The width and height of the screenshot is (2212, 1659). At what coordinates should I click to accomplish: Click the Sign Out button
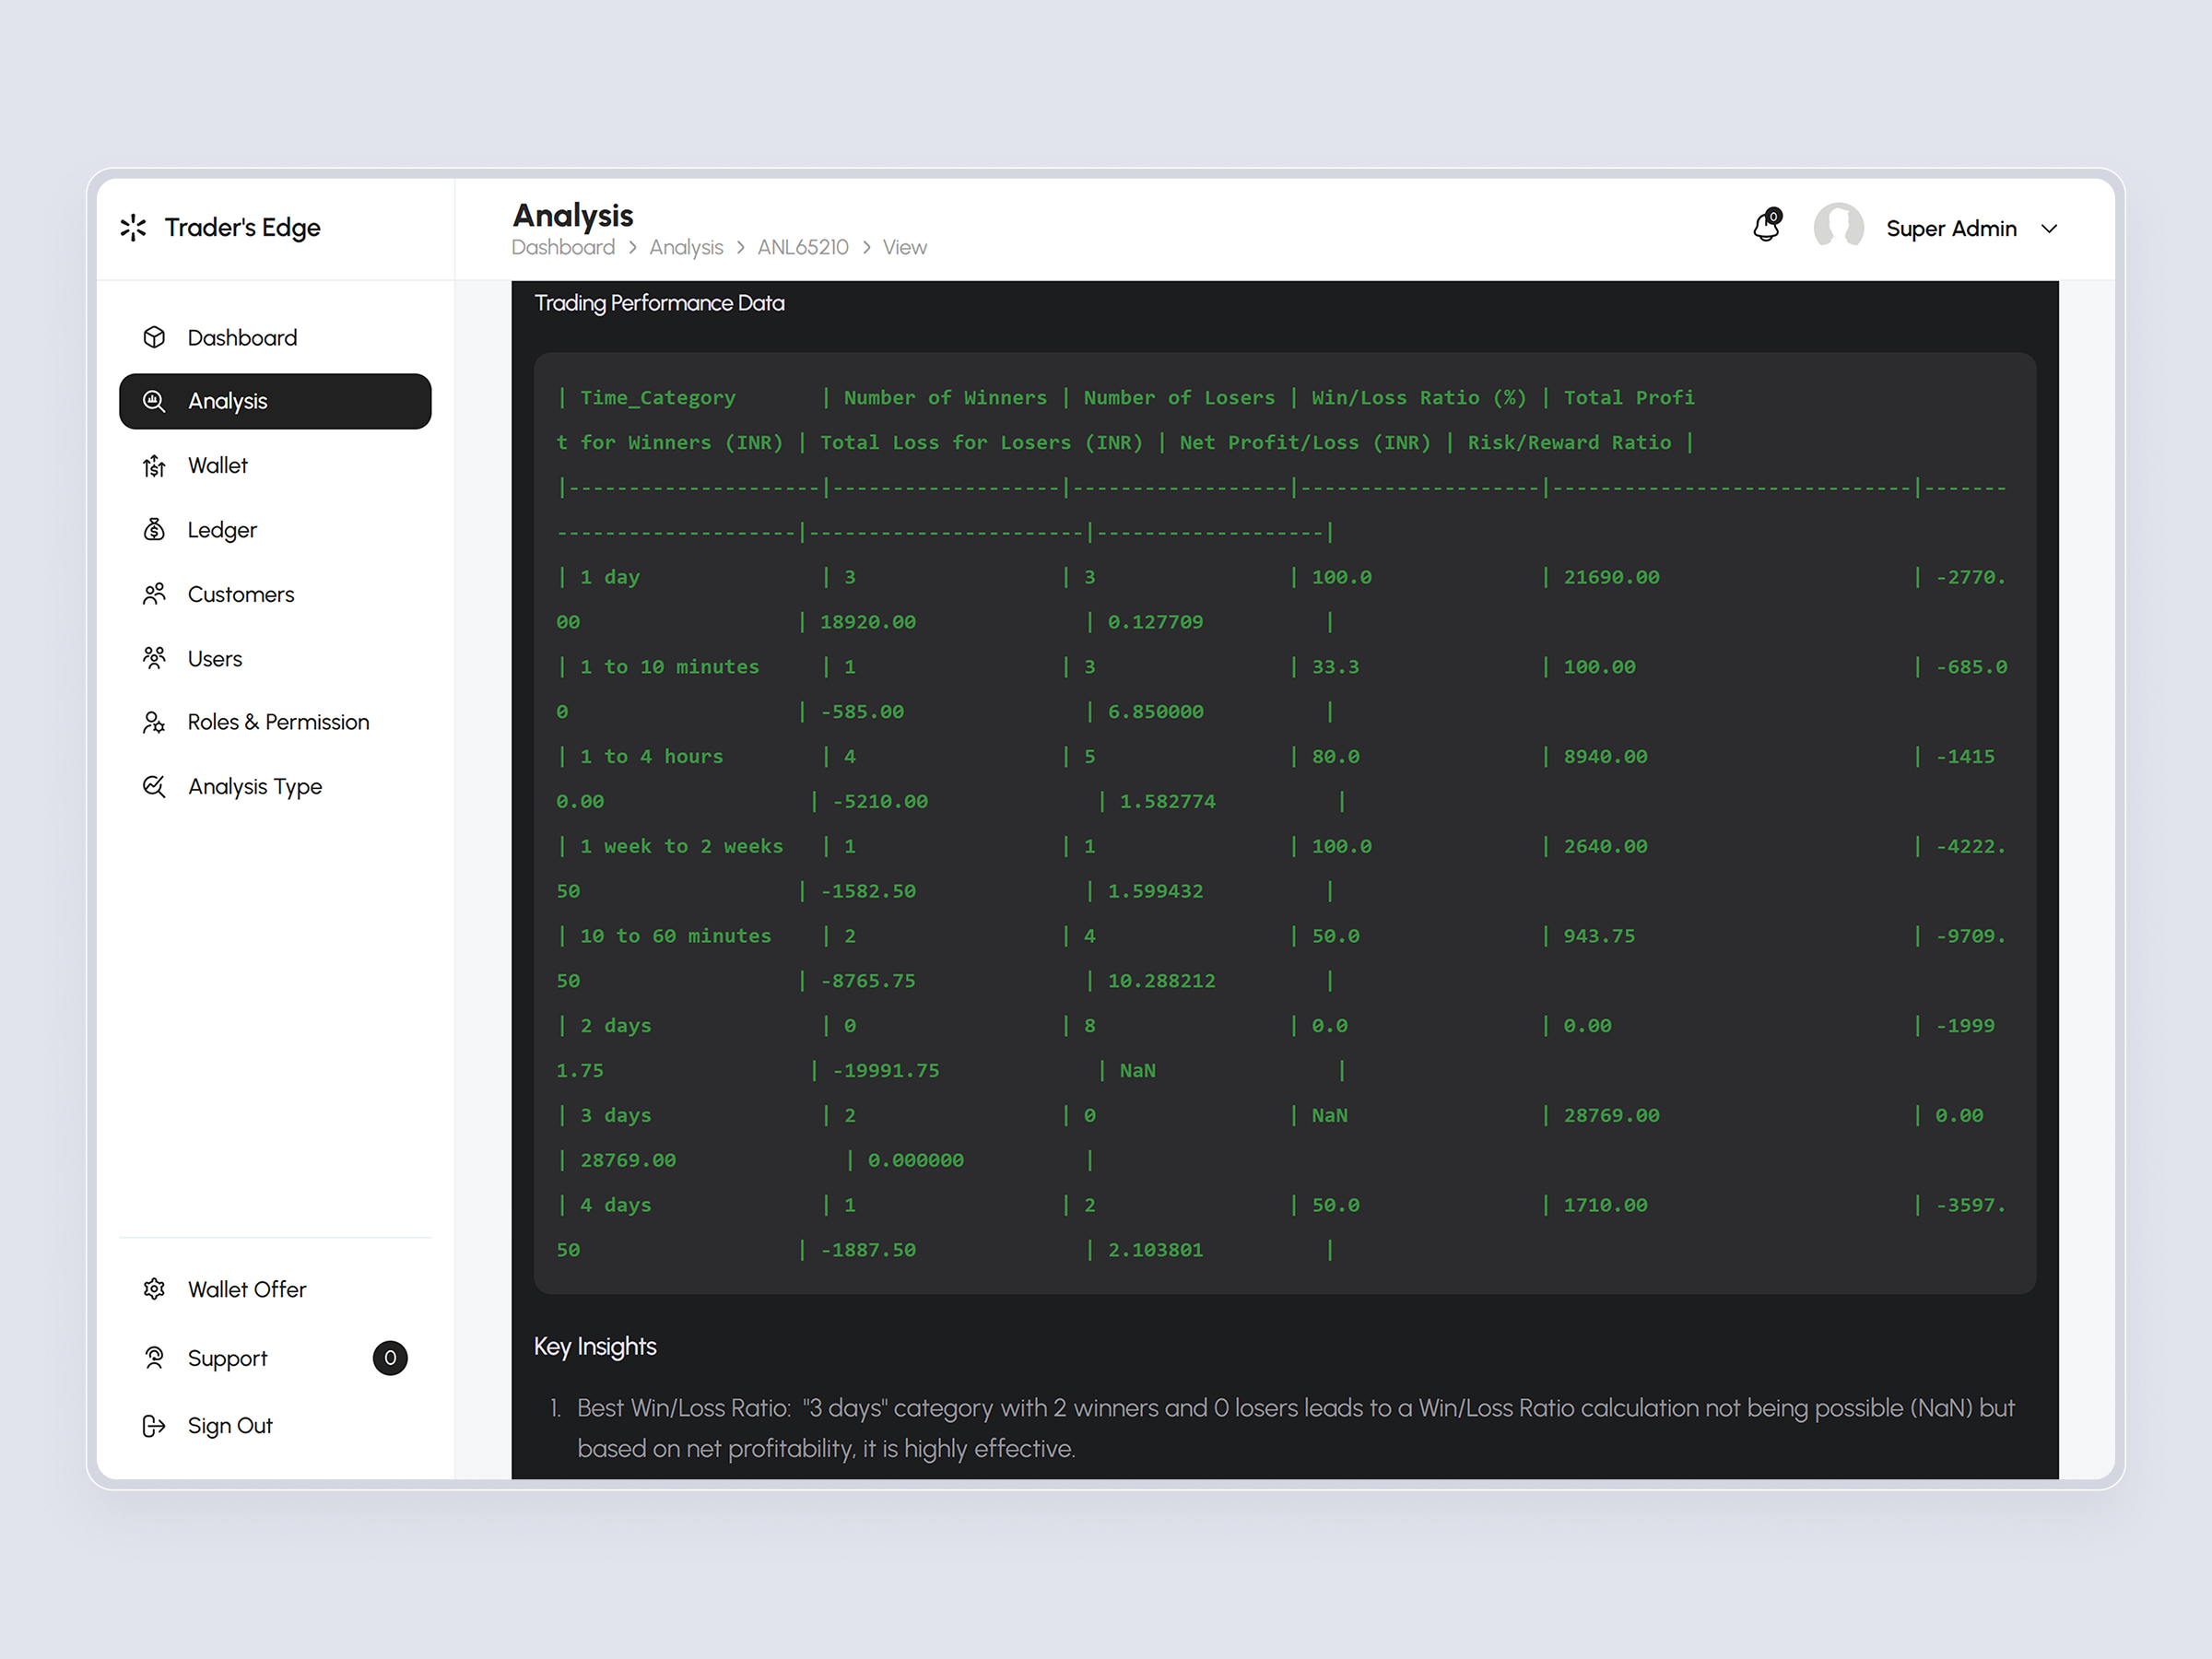tap(230, 1425)
